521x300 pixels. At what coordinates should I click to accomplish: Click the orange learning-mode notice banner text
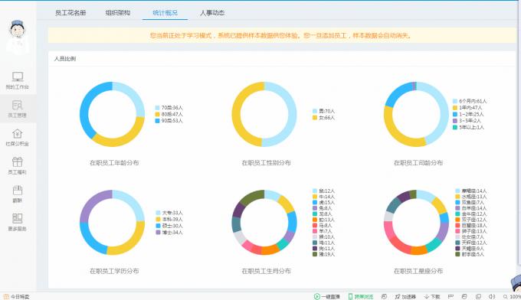pos(281,35)
